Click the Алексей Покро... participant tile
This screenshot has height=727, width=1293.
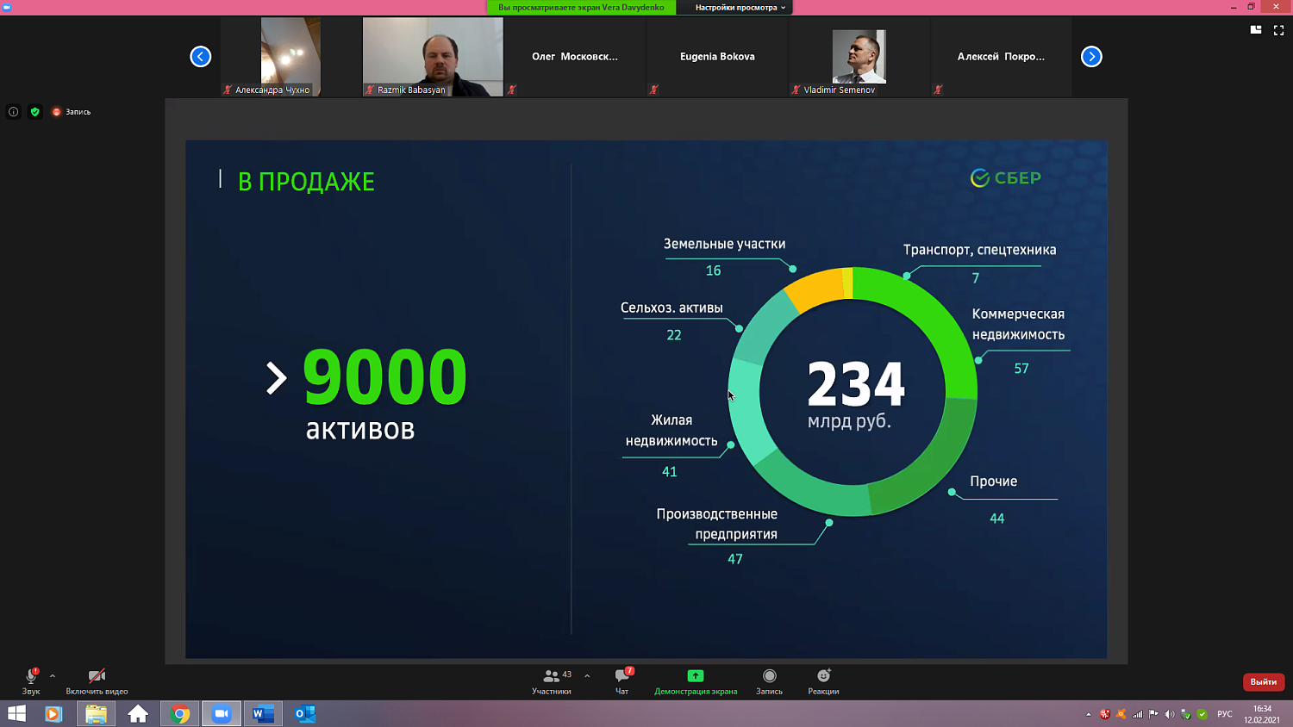(x=1001, y=57)
